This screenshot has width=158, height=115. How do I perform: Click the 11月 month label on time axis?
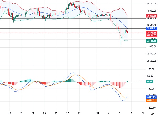[97, 113]
